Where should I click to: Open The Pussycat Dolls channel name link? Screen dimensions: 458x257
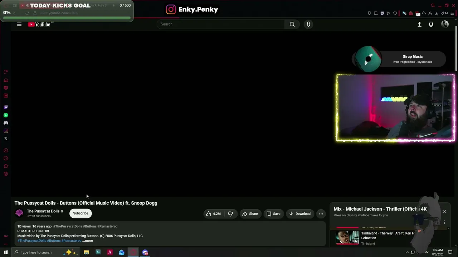(43, 211)
